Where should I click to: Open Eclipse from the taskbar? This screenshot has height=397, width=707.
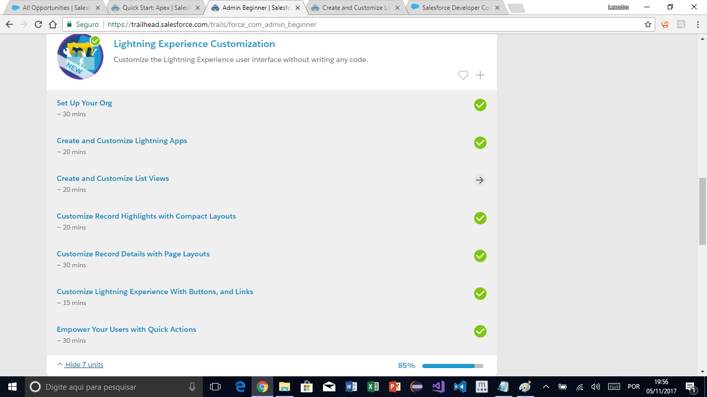click(x=417, y=387)
